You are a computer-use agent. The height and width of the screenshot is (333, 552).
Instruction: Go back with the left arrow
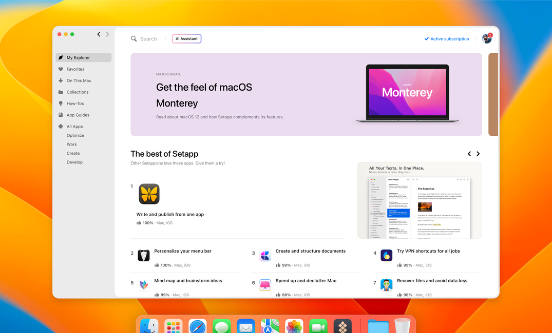tap(99, 34)
